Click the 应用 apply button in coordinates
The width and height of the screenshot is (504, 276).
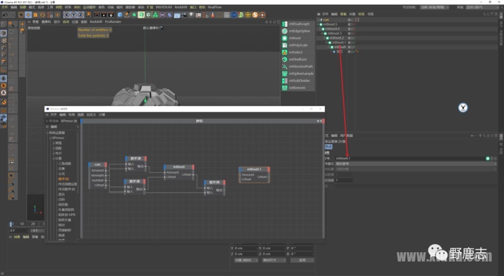click(302, 260)
